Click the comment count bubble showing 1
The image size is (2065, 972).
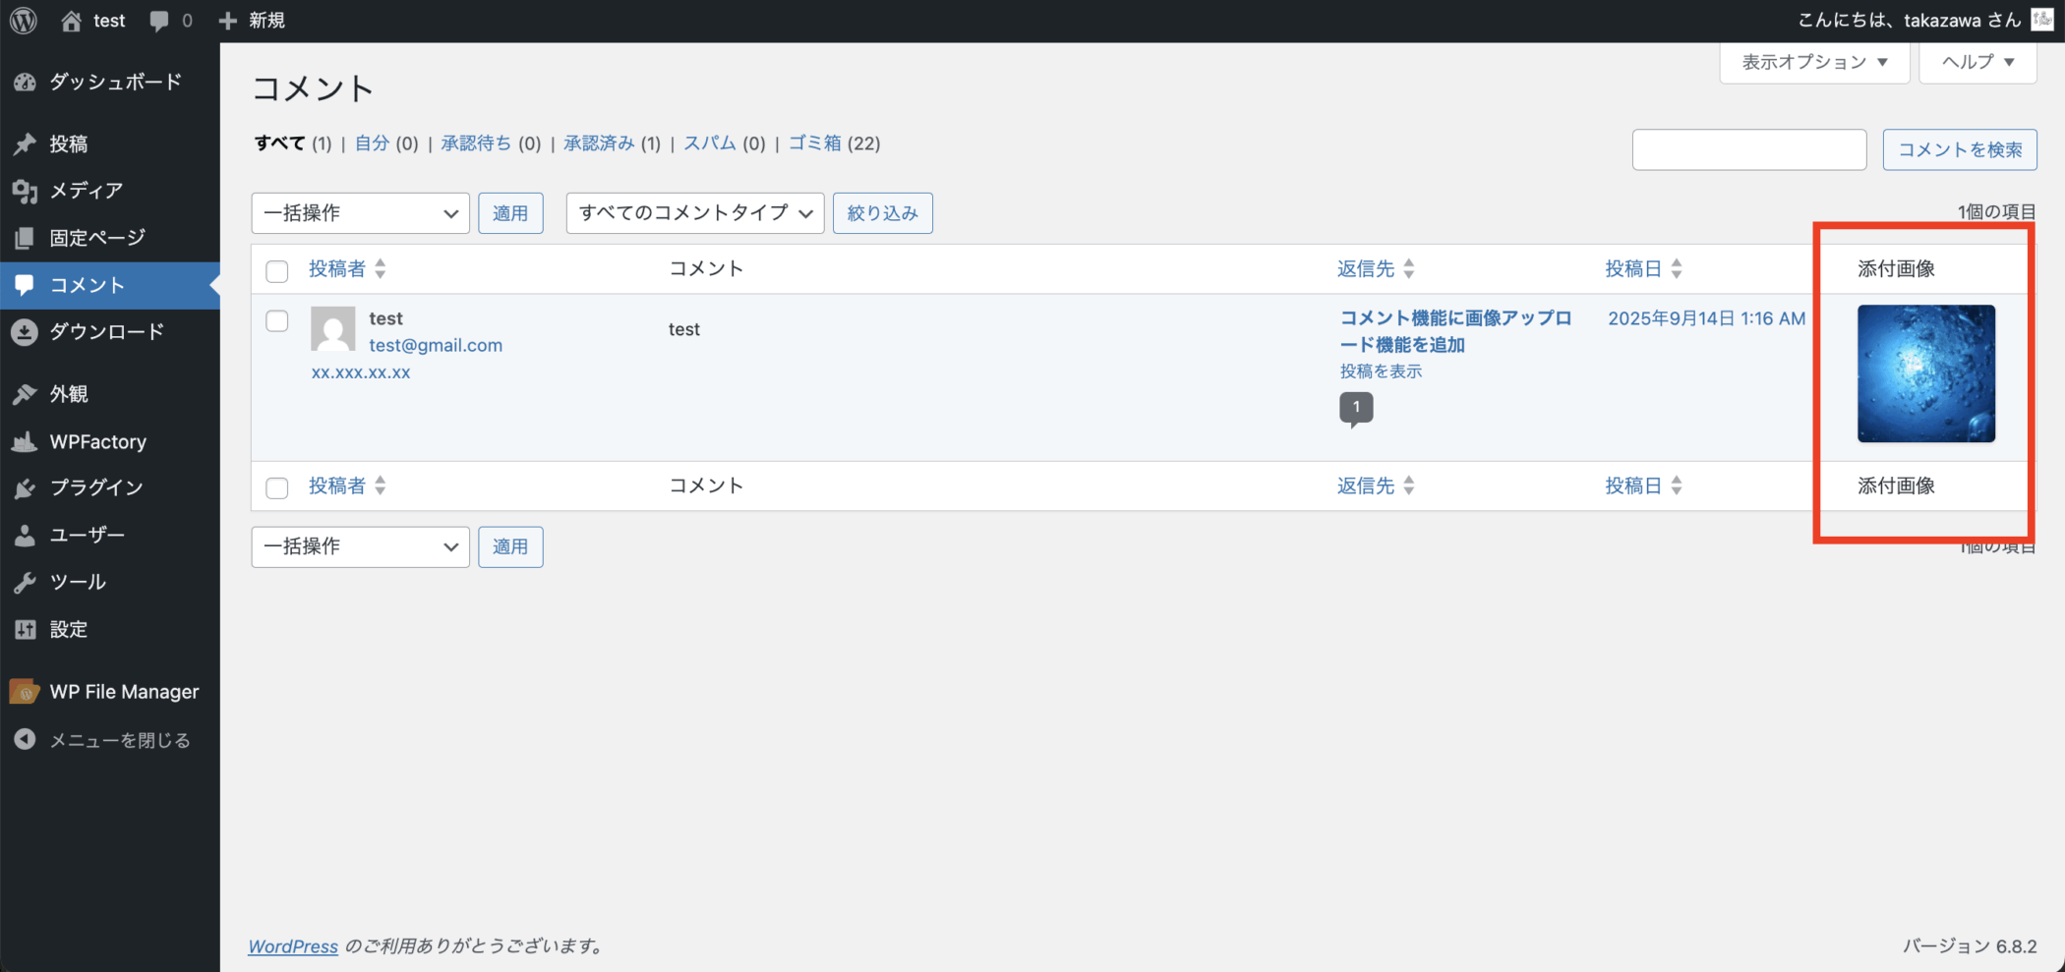[1356, 407]
